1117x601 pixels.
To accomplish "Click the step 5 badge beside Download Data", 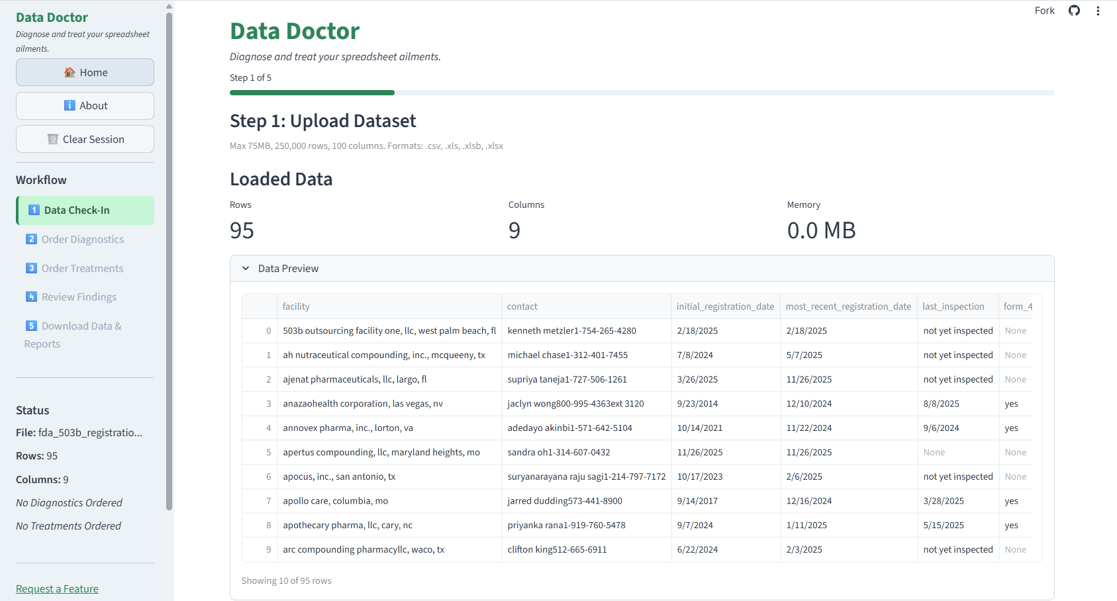I will point(32,326).
